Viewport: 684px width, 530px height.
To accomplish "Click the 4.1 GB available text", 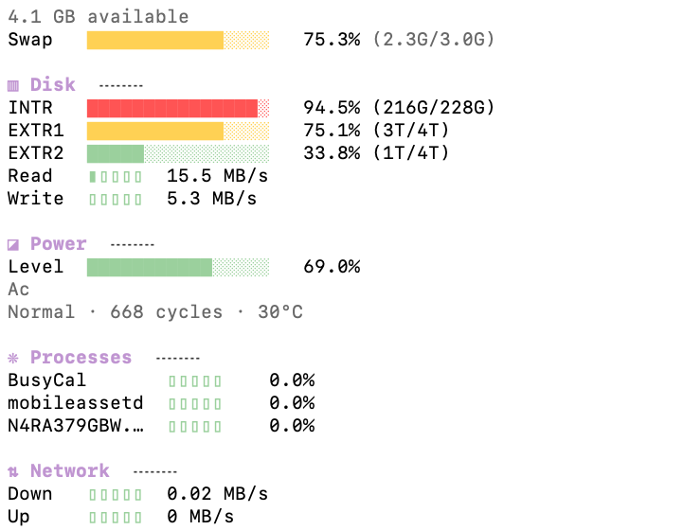I will point(98,17).
